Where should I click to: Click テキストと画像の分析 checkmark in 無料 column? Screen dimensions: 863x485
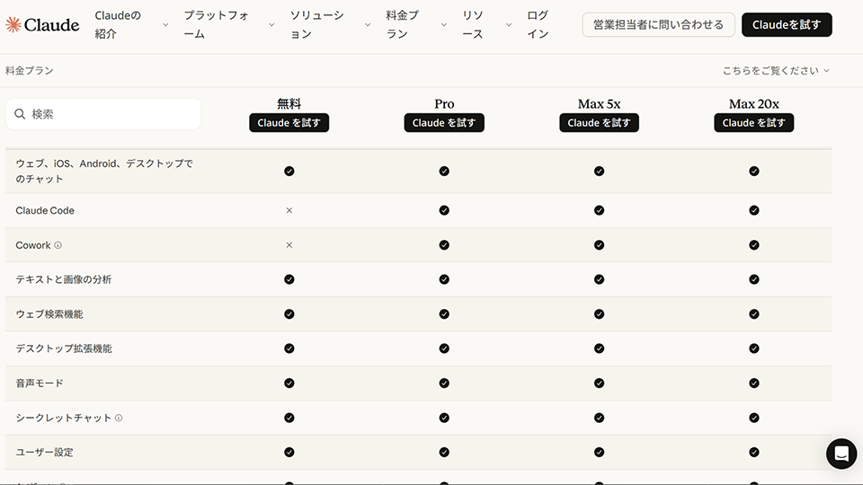[289, 279]
